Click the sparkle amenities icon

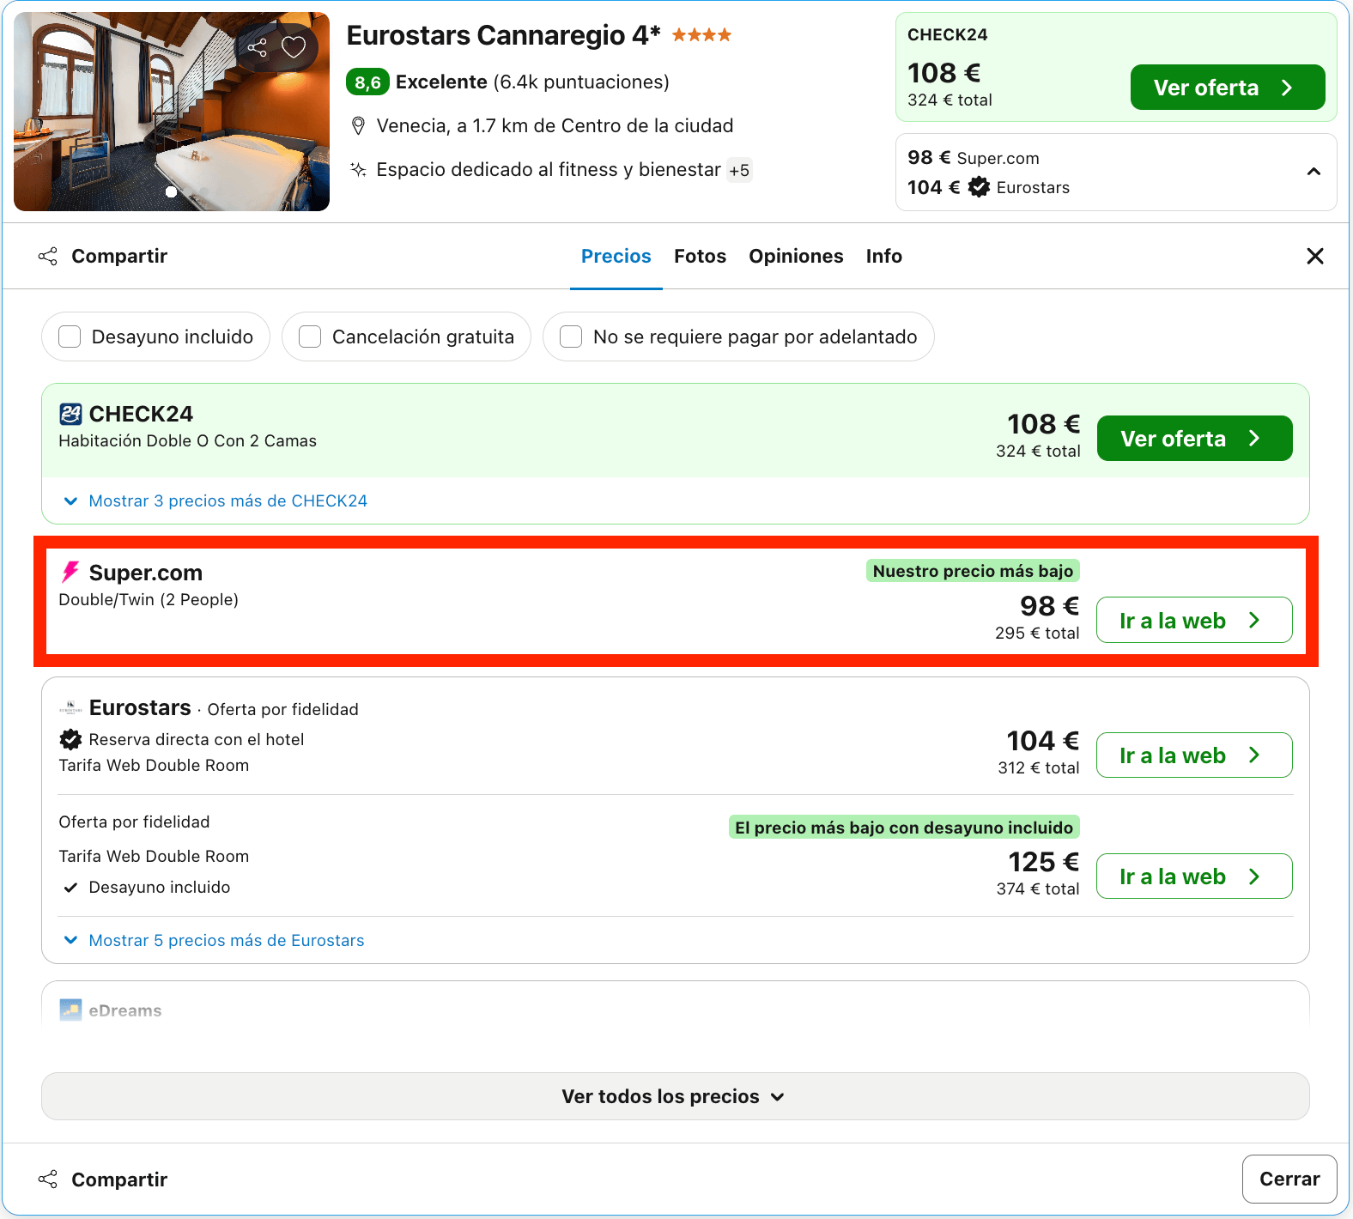tap(359, 169)
